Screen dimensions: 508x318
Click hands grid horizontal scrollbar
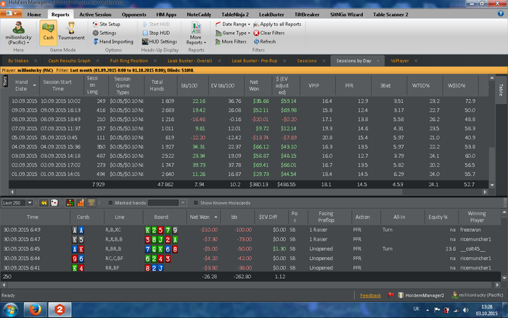pos(250,285)
